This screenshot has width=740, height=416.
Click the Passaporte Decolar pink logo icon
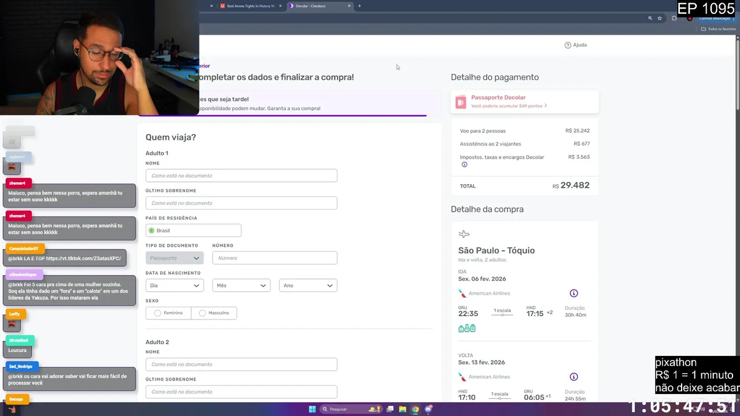pyautogui.click(x=461, y=102)
